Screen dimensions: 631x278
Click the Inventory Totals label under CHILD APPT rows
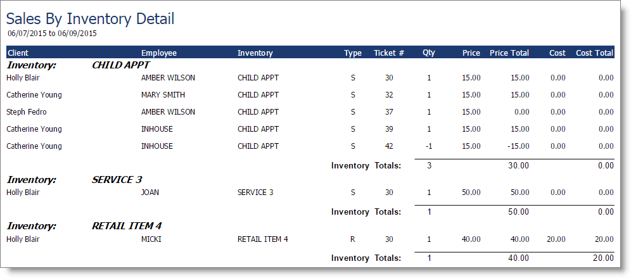[x=366, y=165]
